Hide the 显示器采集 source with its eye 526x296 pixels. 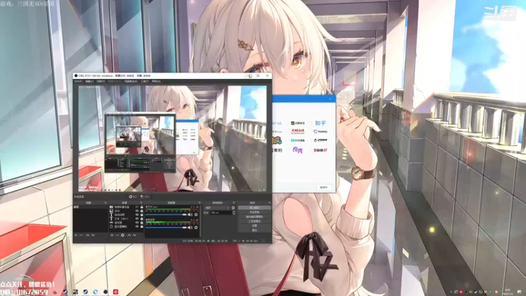[137, 226]
